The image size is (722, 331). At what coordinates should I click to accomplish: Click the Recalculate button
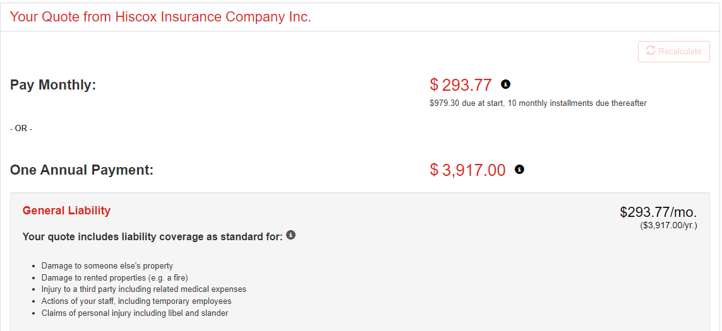[673, 52]
